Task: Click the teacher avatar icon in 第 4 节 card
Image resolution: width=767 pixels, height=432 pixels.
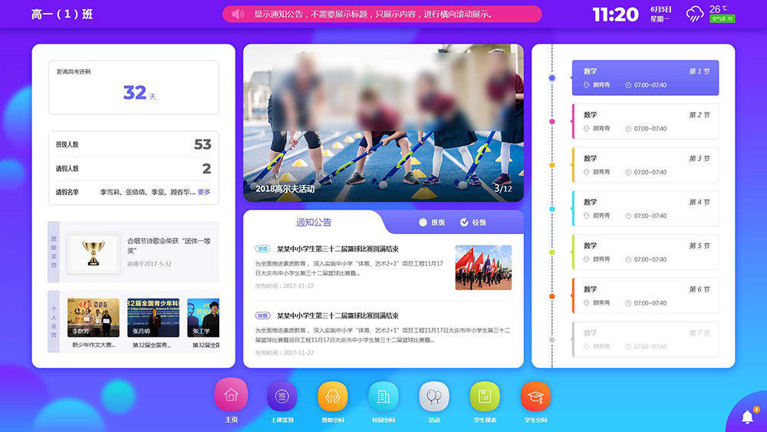Action: 587,216
